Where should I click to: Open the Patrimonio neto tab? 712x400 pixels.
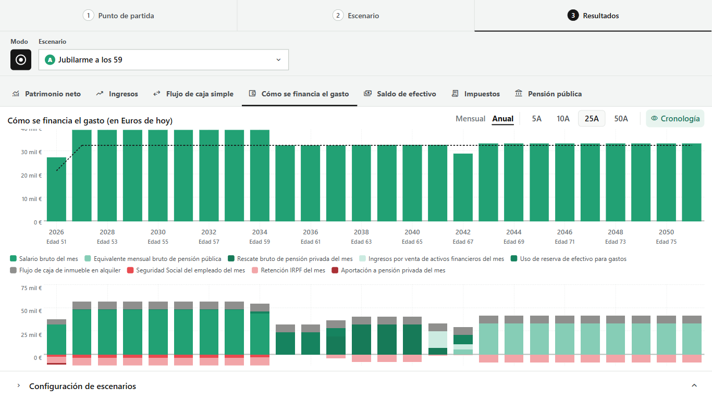pyautogui.click(x=46, y=94)
